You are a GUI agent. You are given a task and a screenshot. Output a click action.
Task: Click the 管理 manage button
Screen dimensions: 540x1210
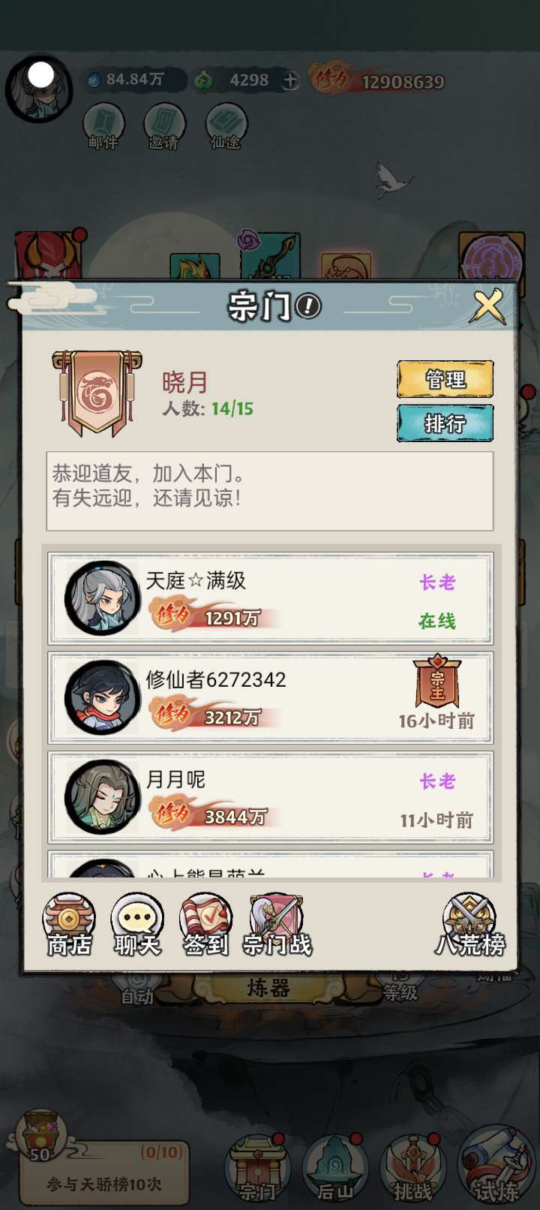445,379
